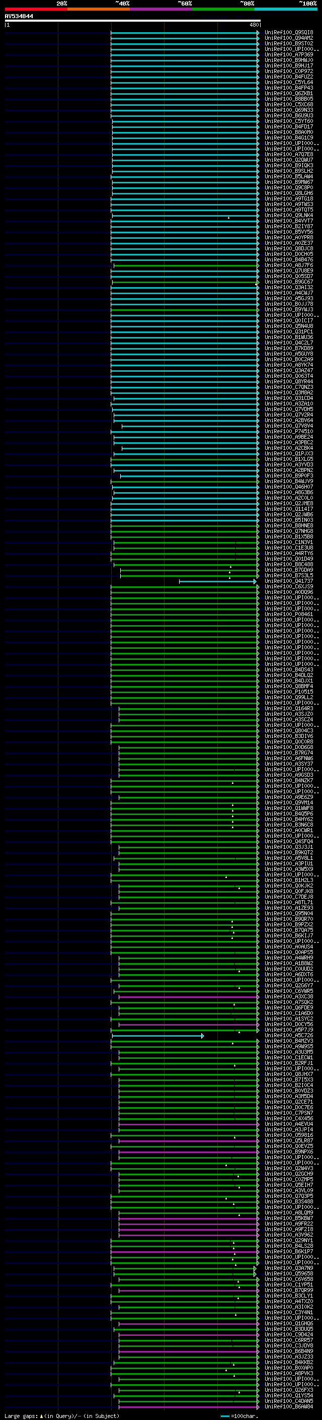Open hit UniRef100_Q3AI32
This screenshot has width=322, height=1420.
(289, 288)
